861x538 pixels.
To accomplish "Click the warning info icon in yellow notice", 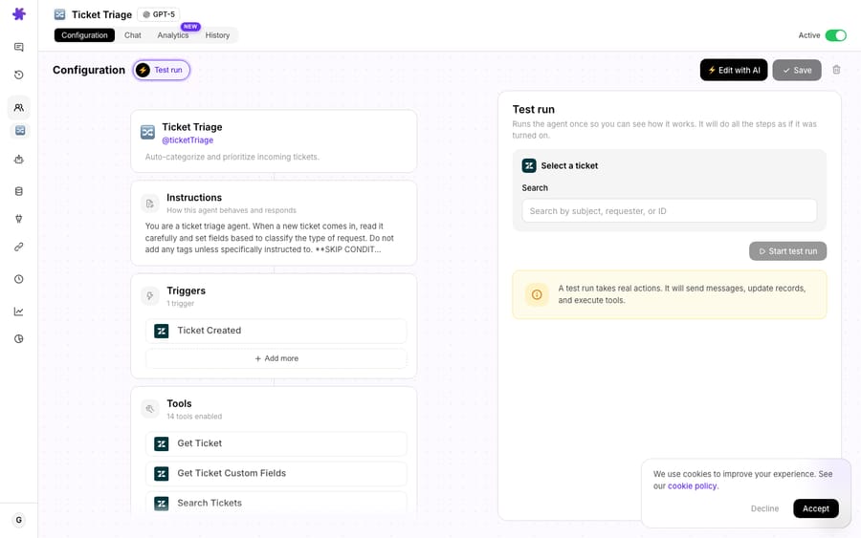I will (537, 294).
